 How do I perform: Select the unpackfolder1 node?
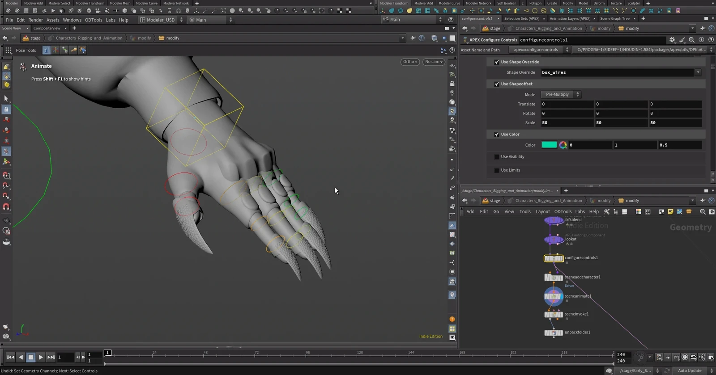coord(554,333)
